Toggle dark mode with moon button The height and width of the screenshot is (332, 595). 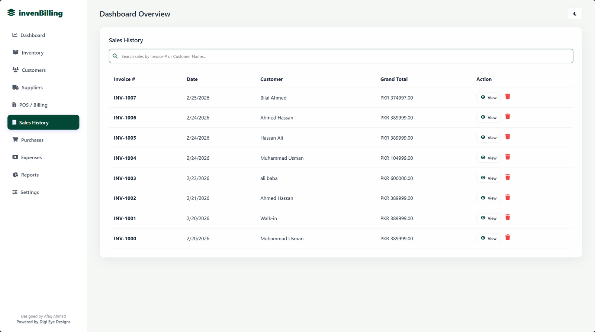[x=575, y=14]
